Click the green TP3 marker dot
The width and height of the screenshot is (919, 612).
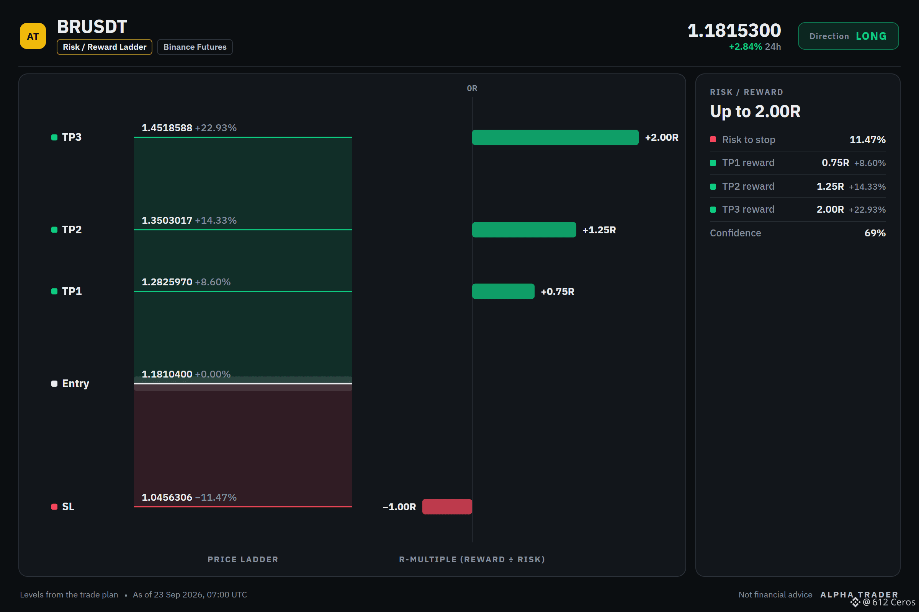54,137
